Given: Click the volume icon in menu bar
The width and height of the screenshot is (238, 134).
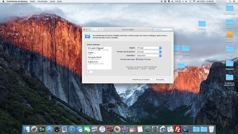Looking at the screenshot, I should pos(186,1).
